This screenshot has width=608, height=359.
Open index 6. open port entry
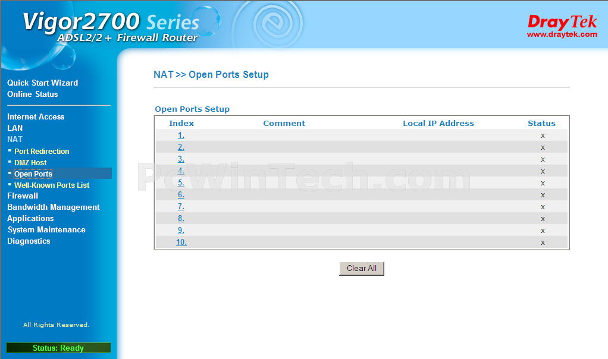tap(181, 194)
